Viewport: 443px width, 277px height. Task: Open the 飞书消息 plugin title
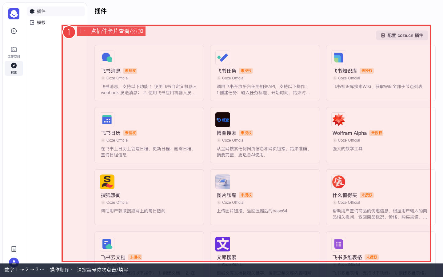pyautogui.click(x=111, y=71)
